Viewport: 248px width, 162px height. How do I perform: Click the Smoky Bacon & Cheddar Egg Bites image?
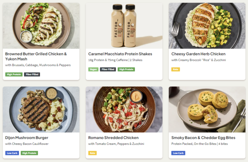click(207, 109)
